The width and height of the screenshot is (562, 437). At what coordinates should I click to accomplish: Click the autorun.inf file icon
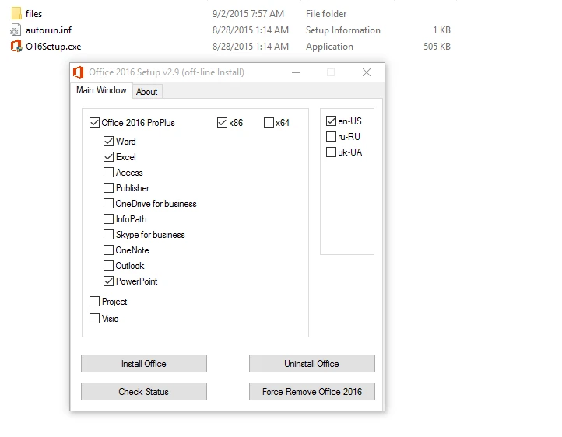click(x=16, y=30)
